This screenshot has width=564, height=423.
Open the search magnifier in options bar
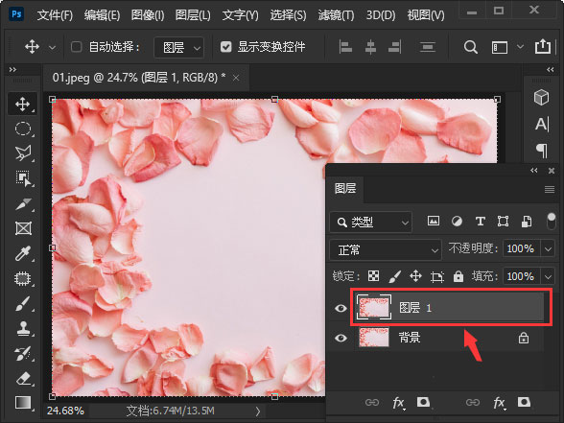[470, 47]
